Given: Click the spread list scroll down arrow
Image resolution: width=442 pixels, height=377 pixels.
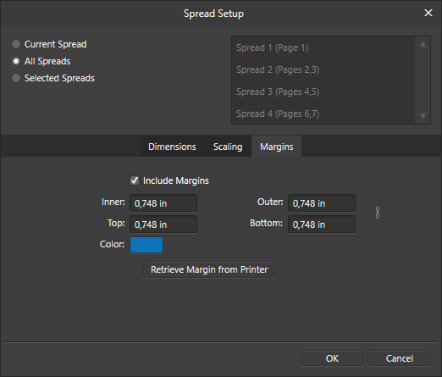Looking at the screenshot, I should (423, 116).
